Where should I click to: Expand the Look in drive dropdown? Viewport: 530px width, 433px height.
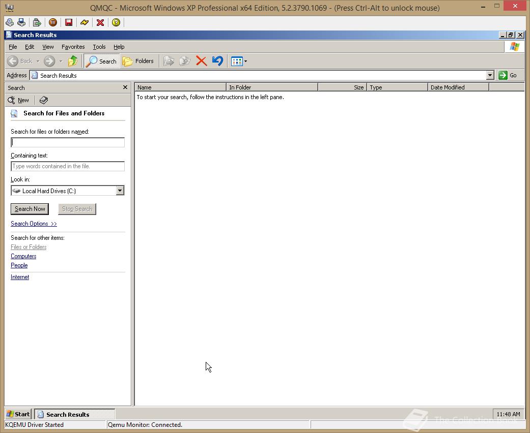click(120, 191)
